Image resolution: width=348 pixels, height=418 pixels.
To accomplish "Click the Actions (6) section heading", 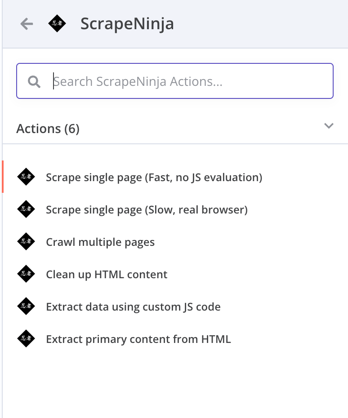I will (x=48, y=129).
